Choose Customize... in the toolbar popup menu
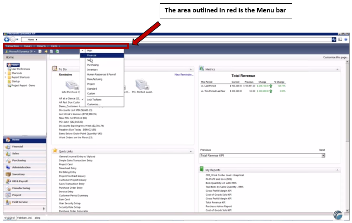Screen dimensions: 352x223 coord(102,104)
